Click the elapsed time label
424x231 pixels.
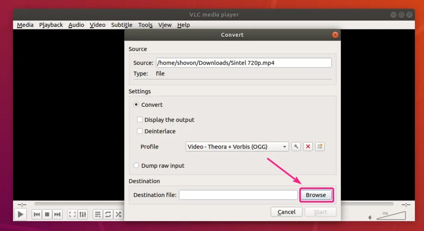click(x=22, y=205)
